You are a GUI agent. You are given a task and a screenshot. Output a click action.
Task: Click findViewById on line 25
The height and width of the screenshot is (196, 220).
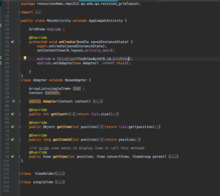(89, 59)
